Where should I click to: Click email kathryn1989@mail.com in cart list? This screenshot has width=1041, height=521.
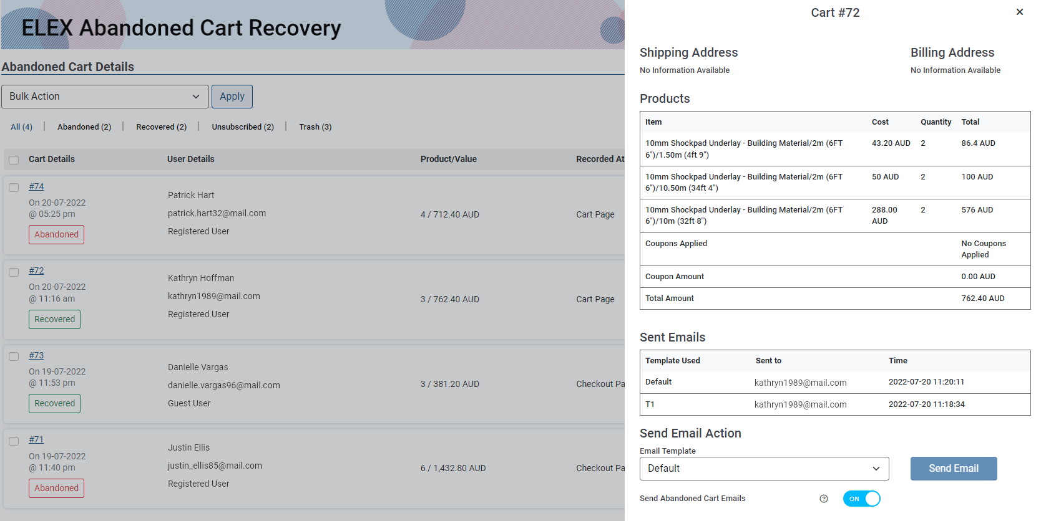214,296
